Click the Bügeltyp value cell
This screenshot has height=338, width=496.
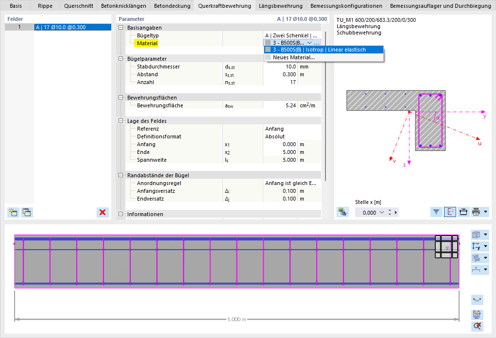click(x=291, y=35)
